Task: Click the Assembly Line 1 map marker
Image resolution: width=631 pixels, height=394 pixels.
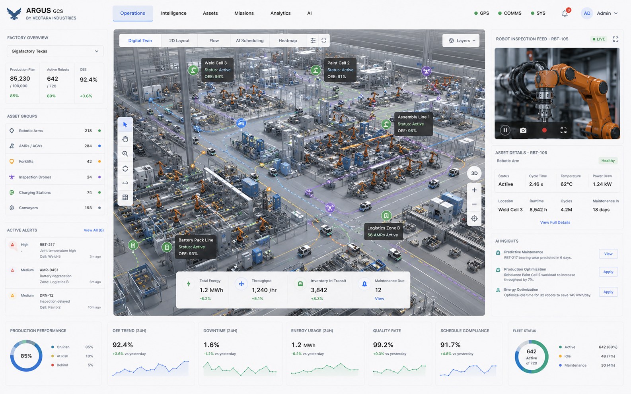Action: click(386, 124)
